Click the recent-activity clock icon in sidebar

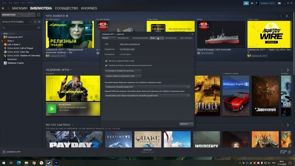tap(35, 22)
